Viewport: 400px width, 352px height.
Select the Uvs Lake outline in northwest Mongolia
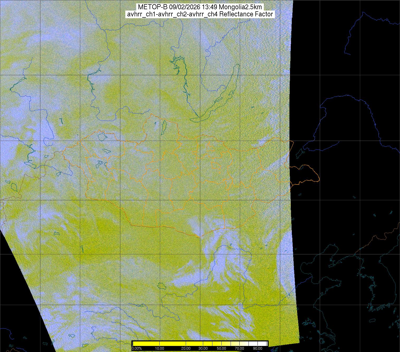click(102, 137)
